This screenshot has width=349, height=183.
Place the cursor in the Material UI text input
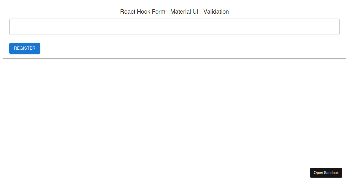pyautogui.click(x=174, y=27)
